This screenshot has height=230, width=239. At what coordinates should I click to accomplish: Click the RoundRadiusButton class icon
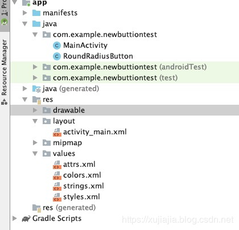click(x=57, y=56)
